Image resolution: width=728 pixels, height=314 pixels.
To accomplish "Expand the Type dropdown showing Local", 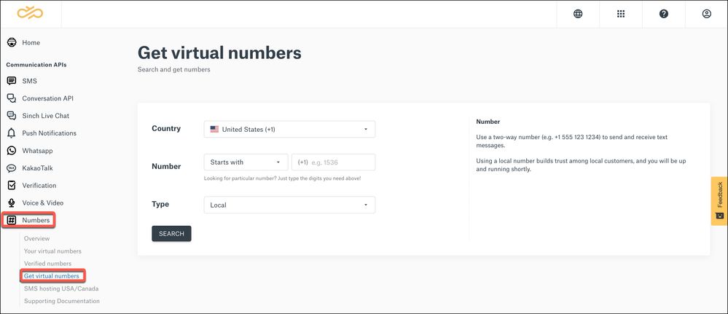I will pyautogui.click(x=289, y=205).
